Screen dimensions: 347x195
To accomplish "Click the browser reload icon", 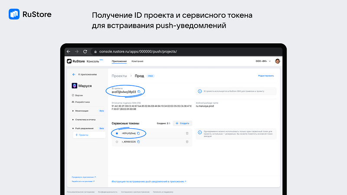I will pyautogui.click(x=85, y=51).
